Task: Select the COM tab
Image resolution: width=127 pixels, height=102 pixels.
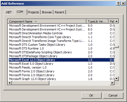Action: [x=21, y=12]
